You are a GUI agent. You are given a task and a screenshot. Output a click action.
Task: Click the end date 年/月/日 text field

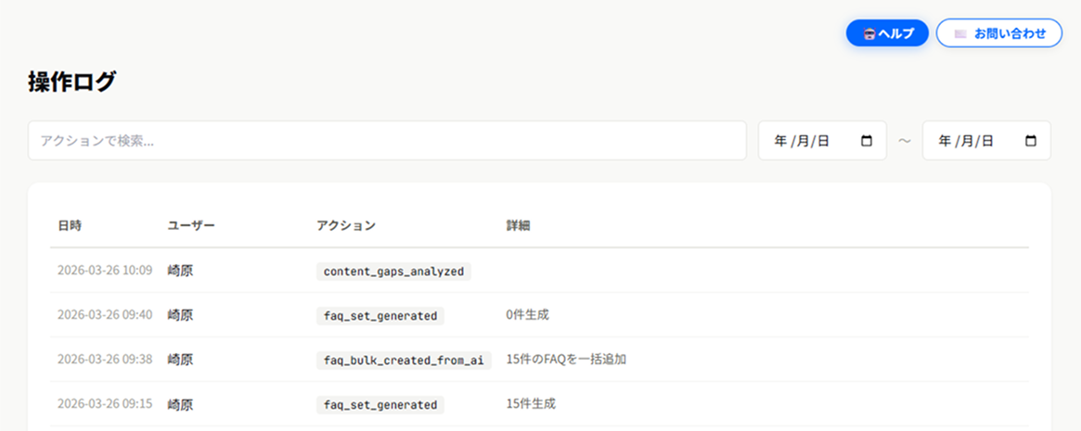click(x=966, y=141)
